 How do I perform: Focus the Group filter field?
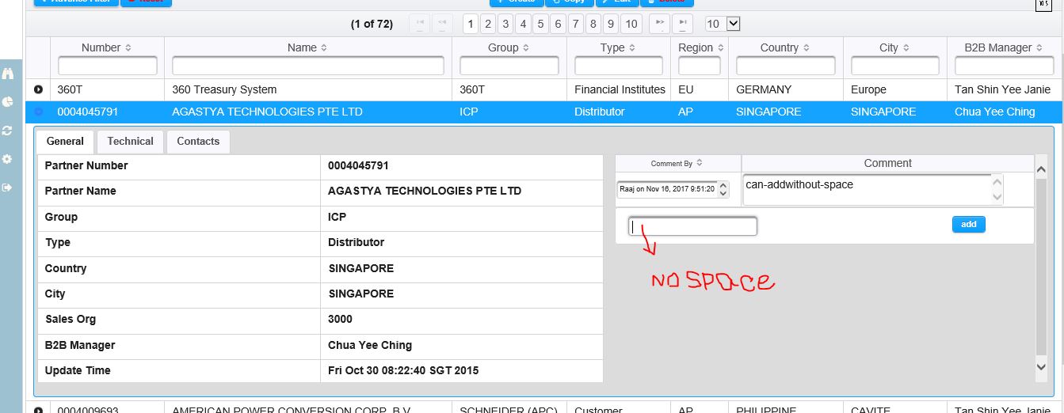pos(509,65)
